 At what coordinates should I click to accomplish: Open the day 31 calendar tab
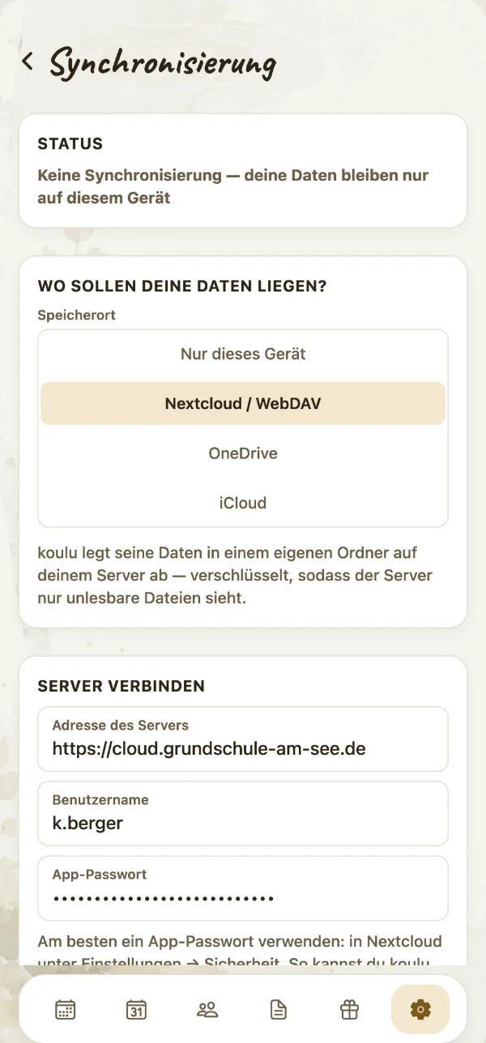pyautogui.click(x=136, y=1009)
